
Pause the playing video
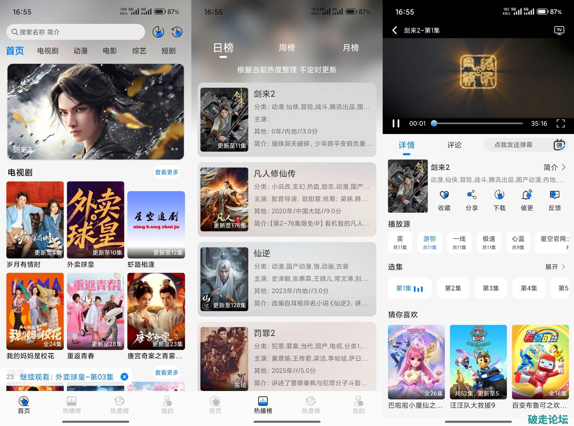[x=396, y=123]
